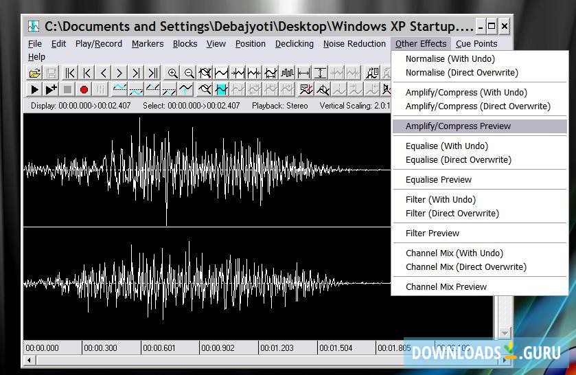
Task: Click the 00:00.300 time ruler marker
Action: (100, 348)
